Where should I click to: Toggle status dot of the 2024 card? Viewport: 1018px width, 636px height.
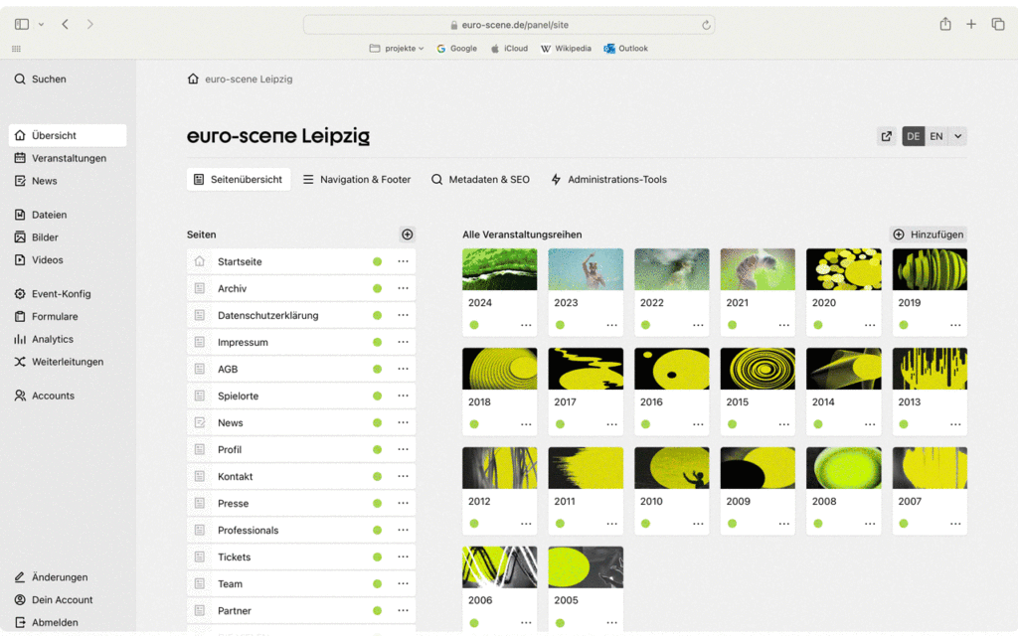point(474,325)
